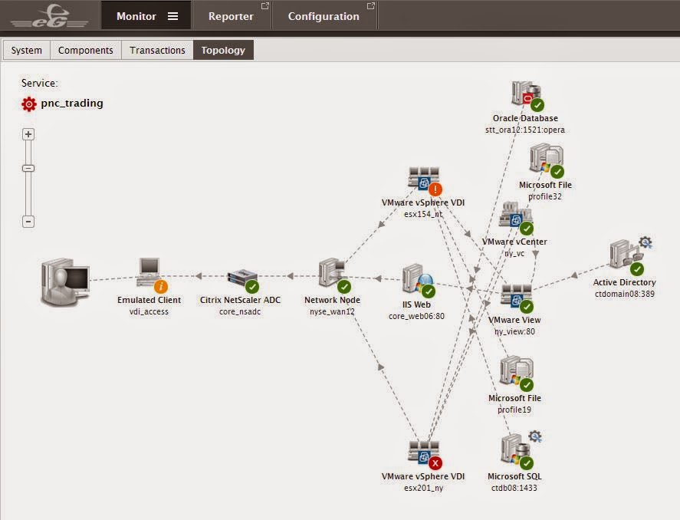Click the esx201_ny host name

[423, 488]
